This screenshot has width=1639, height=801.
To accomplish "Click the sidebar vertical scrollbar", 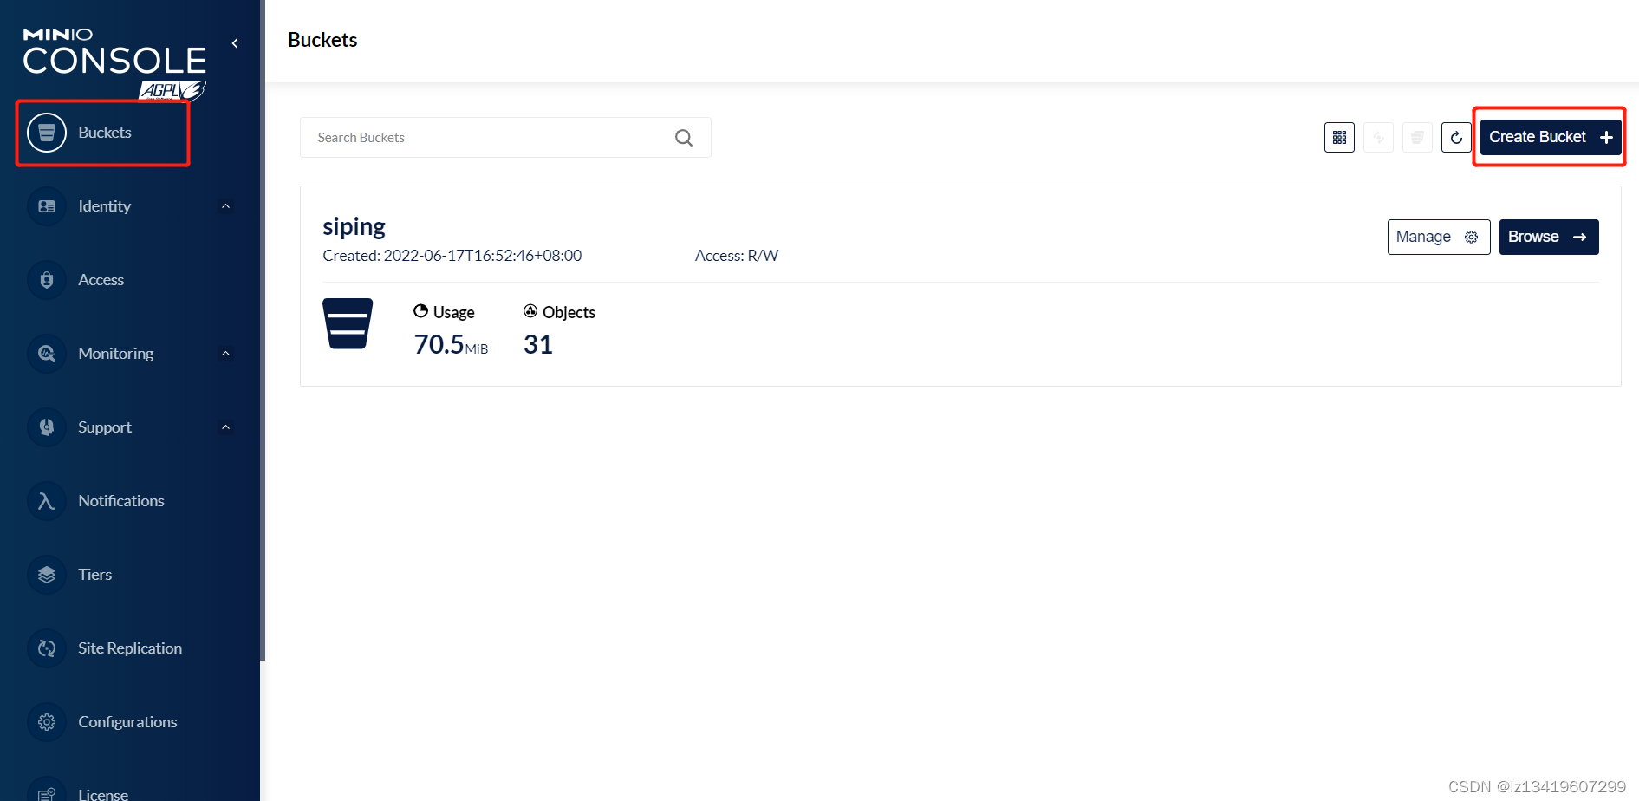I will (x=263, y=329).
